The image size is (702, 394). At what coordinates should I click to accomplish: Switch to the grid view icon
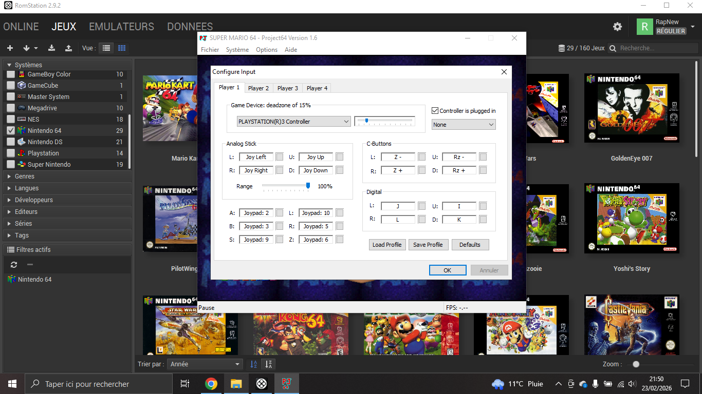(x=122, y=48)
